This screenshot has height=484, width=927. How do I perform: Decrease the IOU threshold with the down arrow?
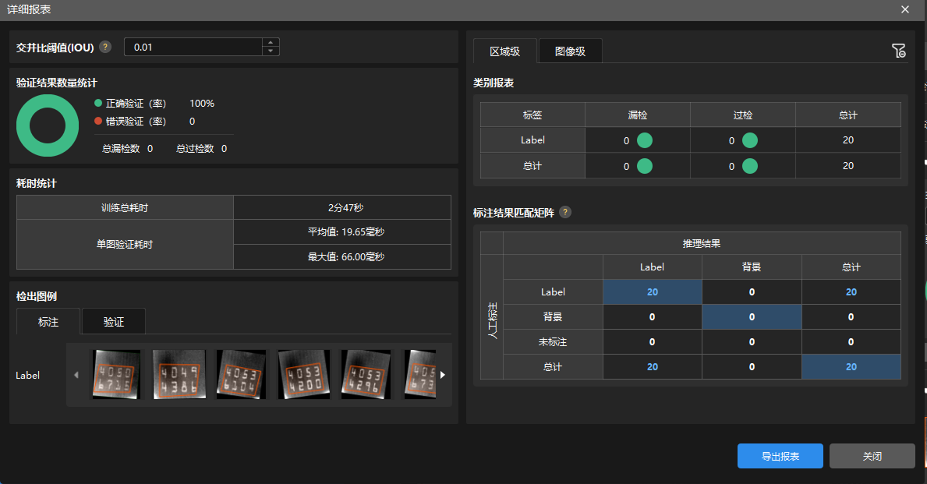click(x=271, y=51)
